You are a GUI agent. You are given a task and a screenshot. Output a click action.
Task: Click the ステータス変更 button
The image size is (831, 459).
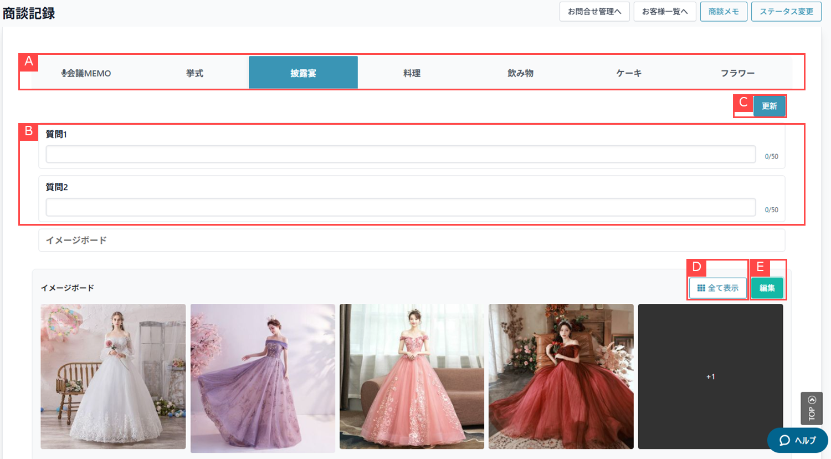(x=786, y=12)
